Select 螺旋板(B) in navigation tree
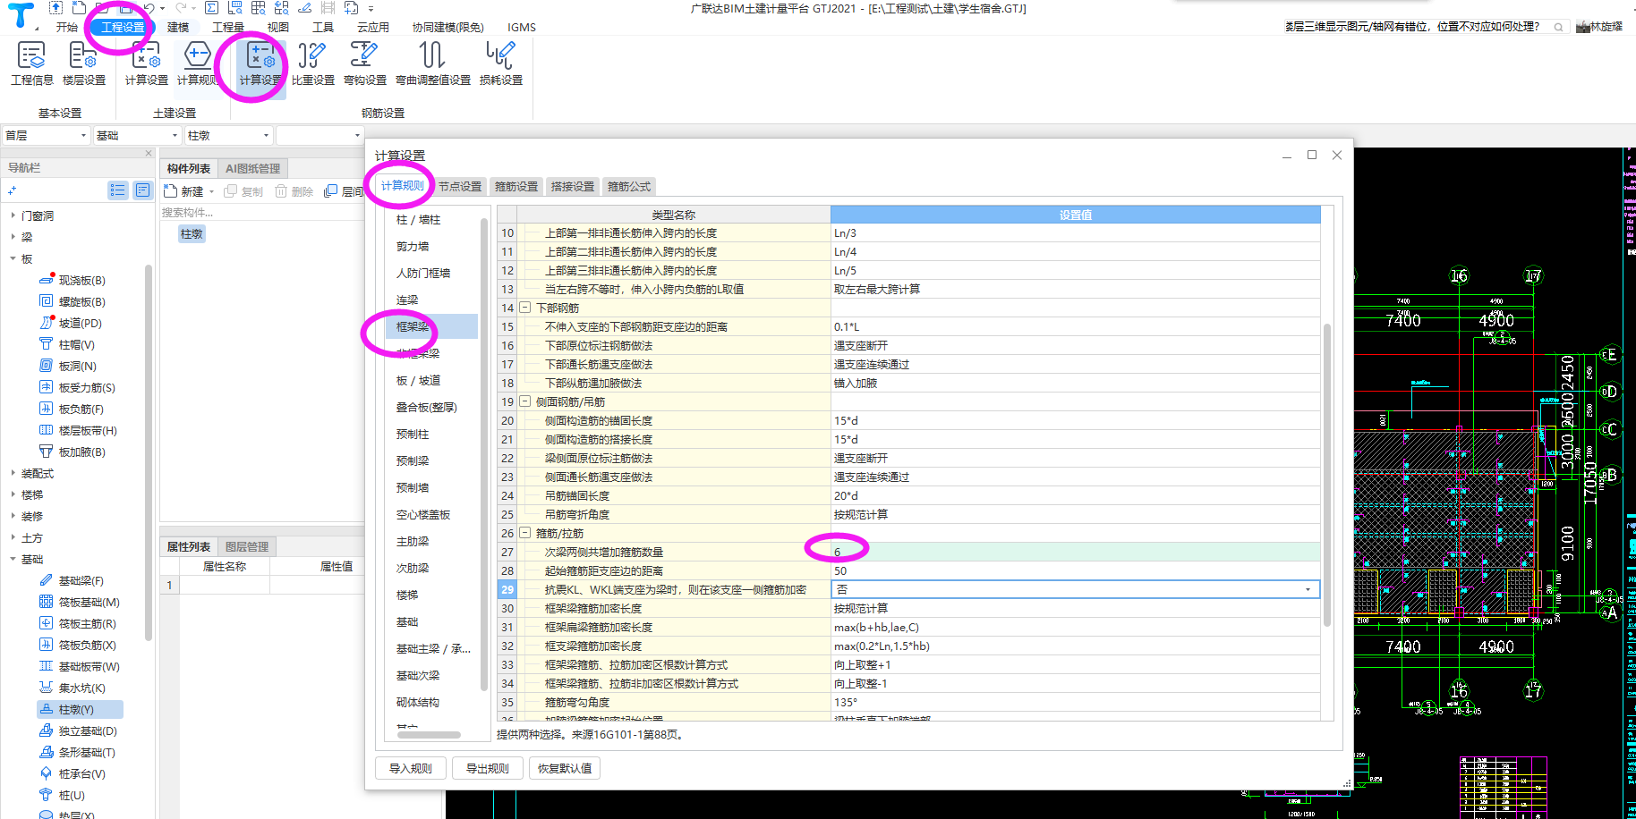The image size is (1636, 819). [72, 301]
